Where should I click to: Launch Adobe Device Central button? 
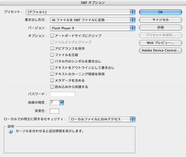(161, 51)
